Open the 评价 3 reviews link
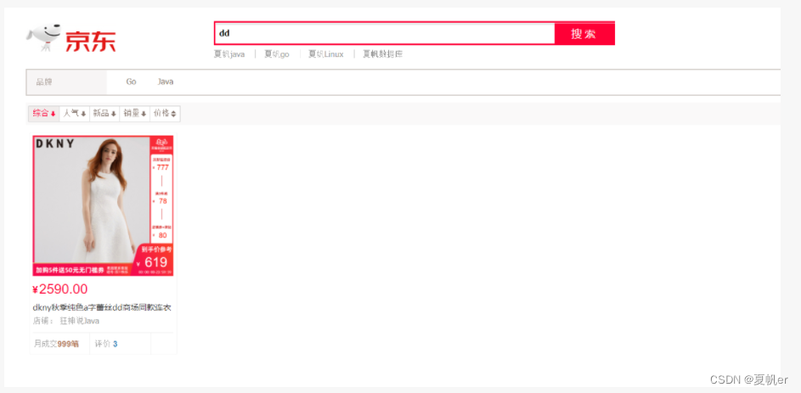 coord(106,344)
